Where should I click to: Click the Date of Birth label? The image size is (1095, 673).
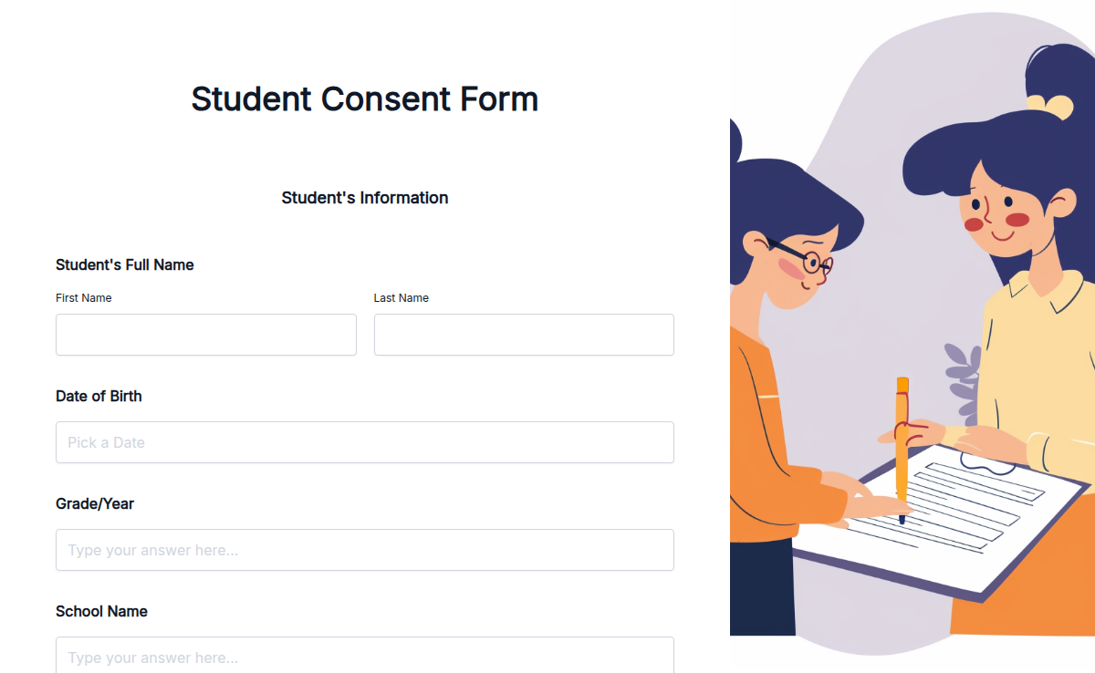click(x=99, y=396)
